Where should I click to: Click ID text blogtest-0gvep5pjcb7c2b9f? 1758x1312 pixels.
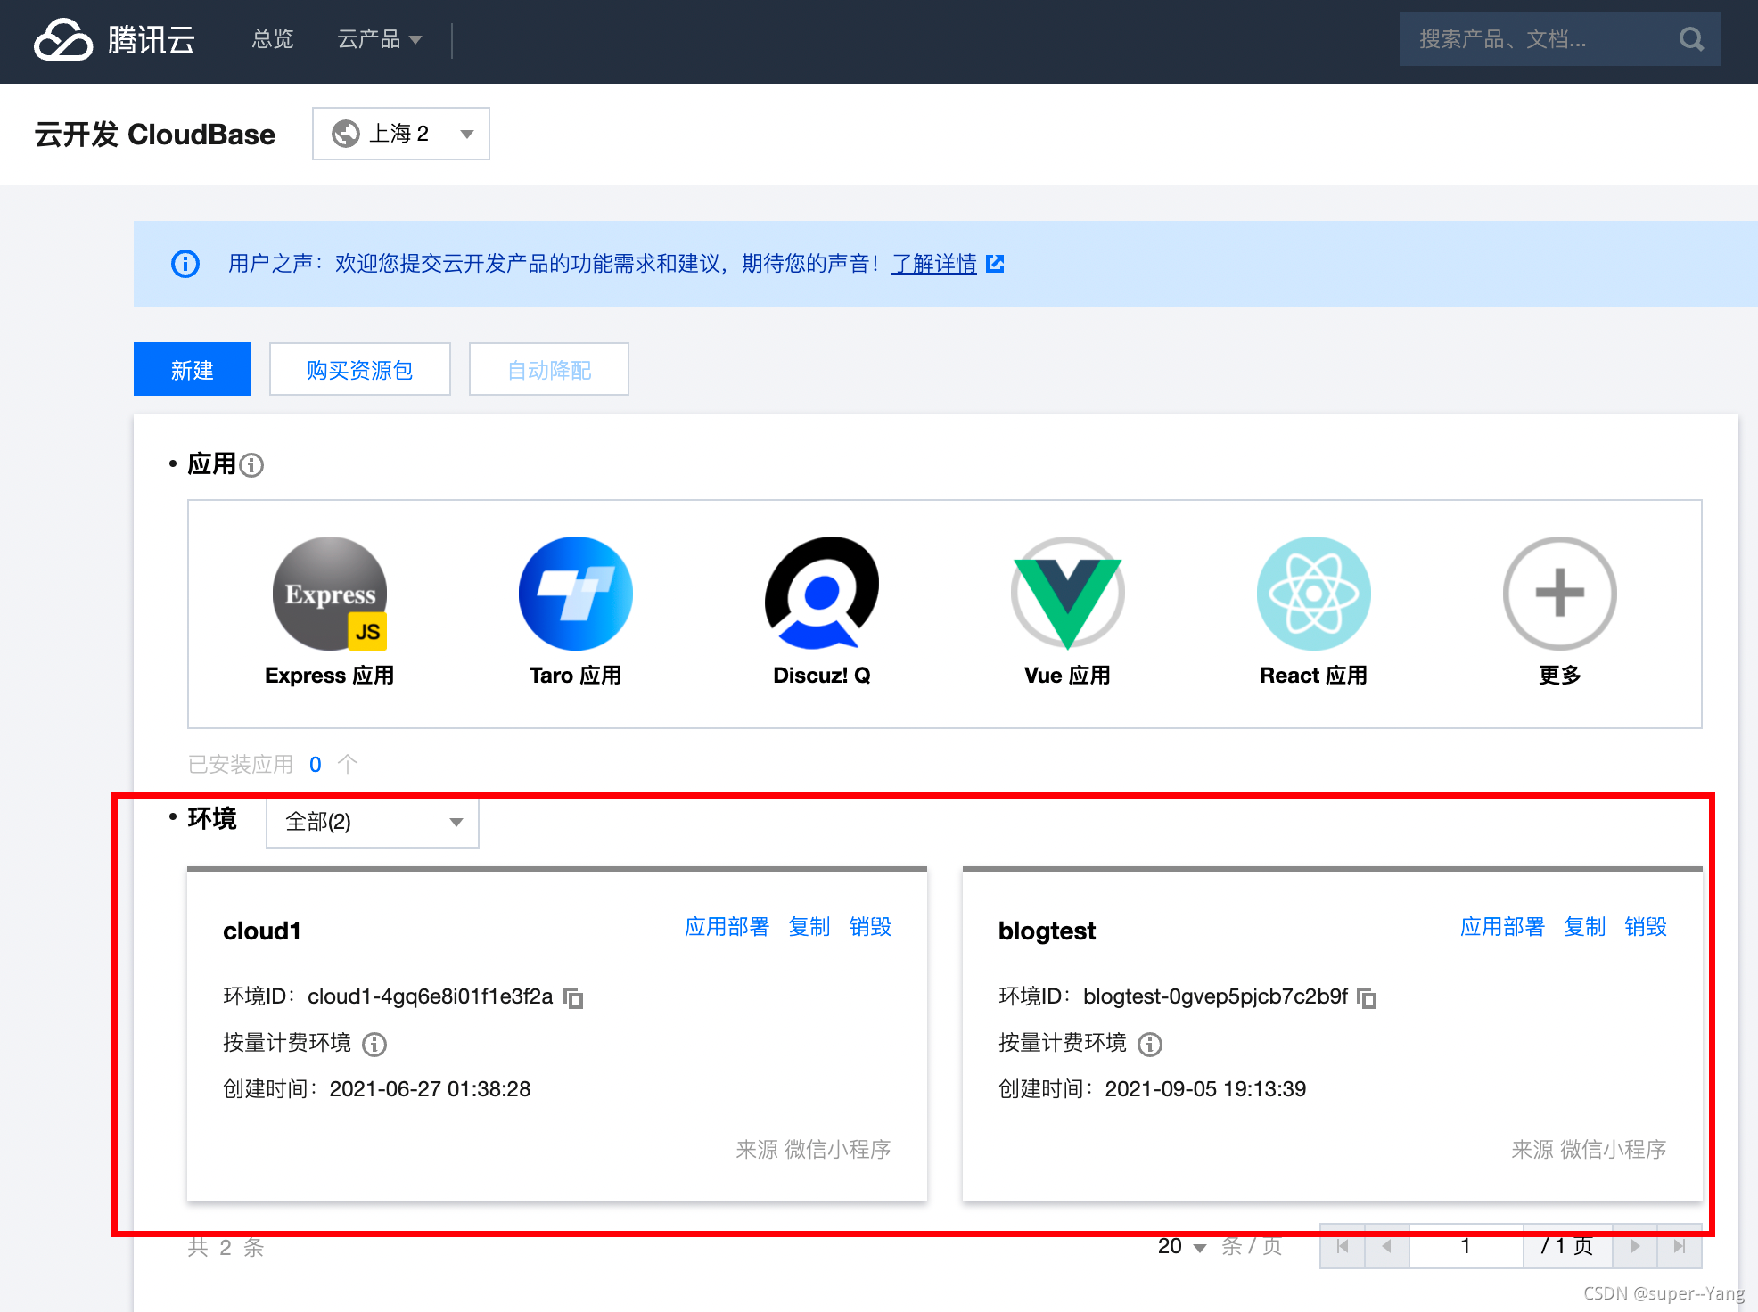click(1216, 996)
